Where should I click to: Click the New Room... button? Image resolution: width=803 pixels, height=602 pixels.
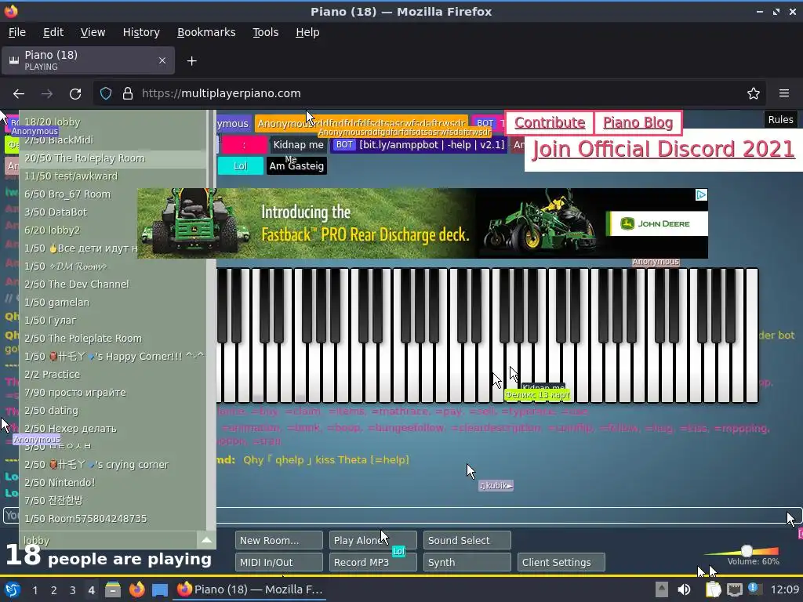tap(279, 540)
